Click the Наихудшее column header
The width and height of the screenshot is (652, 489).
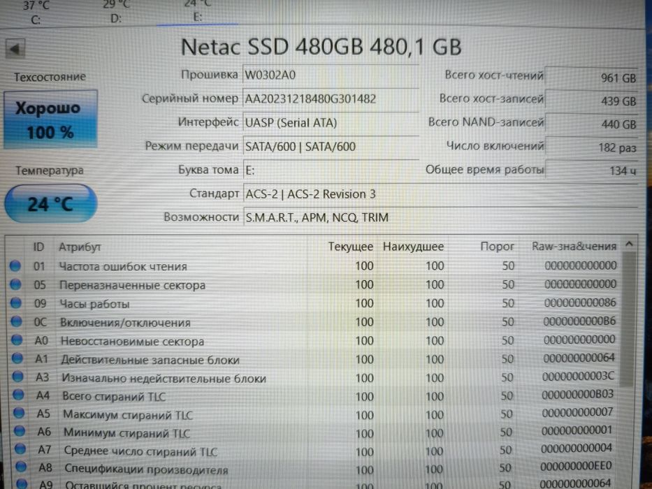[x=413, y=247]
